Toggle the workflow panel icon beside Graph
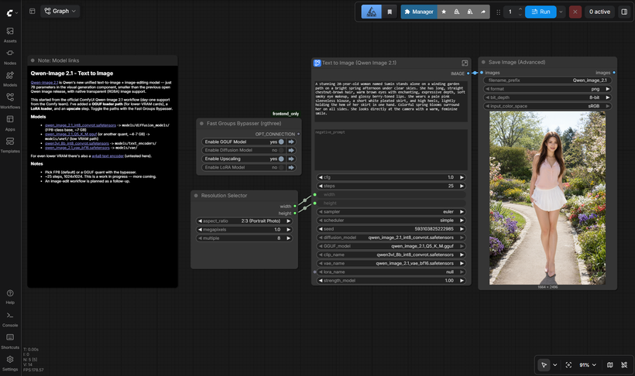The image size is (635, 376). pos(33,12)
